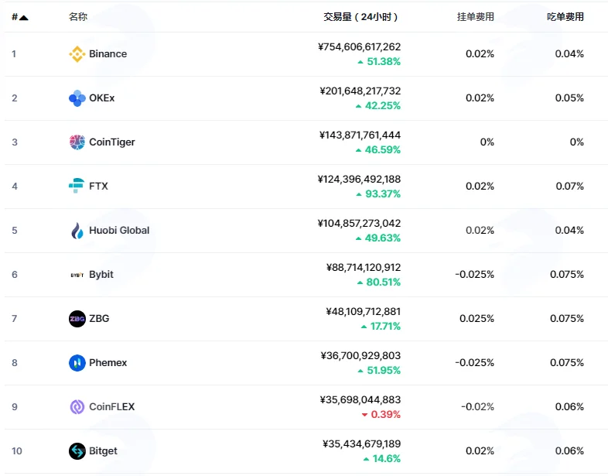Viewport: 608px width, 476px height.
Task: Click the Huobi Global flame logo
Action: 77,231
